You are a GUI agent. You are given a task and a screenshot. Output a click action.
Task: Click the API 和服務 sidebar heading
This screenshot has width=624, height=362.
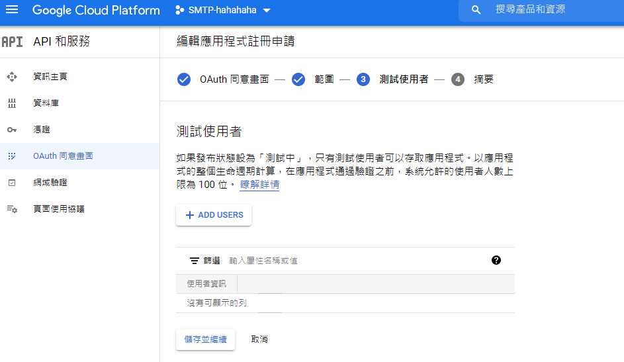point(62,42)
